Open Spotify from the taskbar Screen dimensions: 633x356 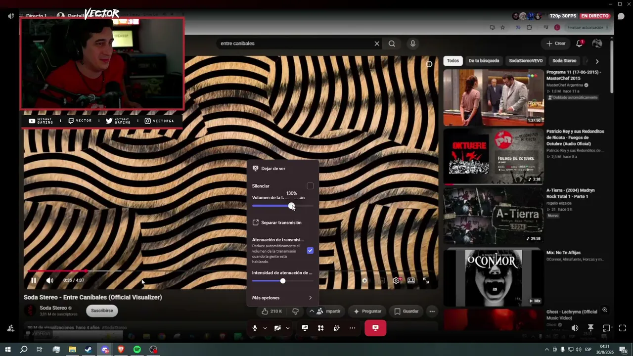click(x=137, y=350)
